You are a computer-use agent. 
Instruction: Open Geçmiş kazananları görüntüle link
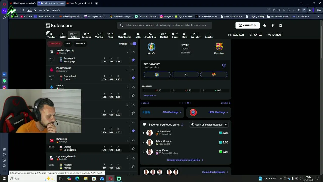[x=185, y=160]
